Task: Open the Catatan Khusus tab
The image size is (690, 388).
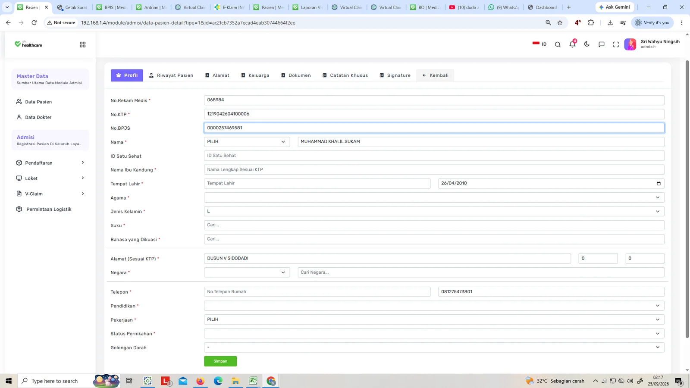Action: click(x=345, y=75)
